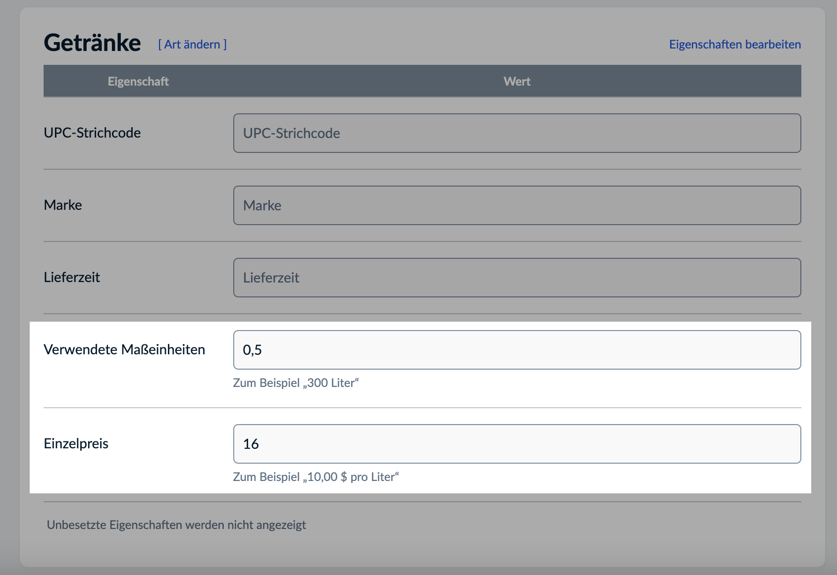Click the 'Unbesetzte Eigenschaften' footer note
Image resolution: width=837 pixels, height=575 pixels.
click(x=176, y=525)
